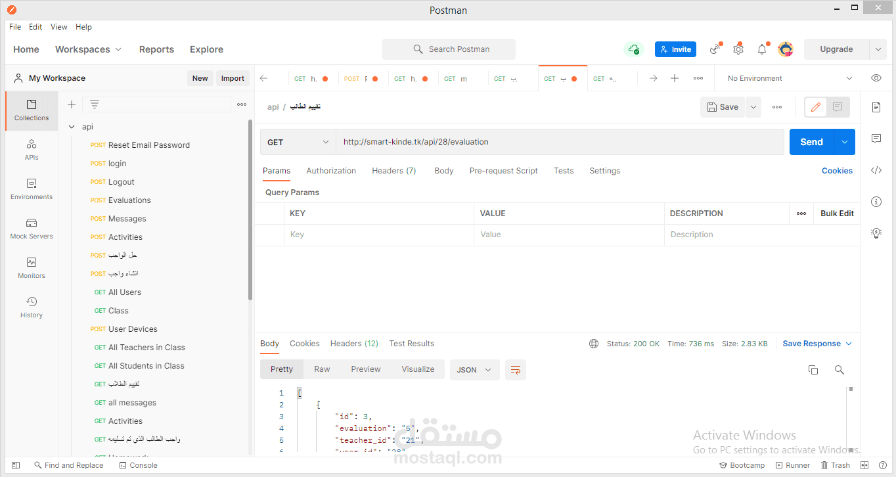
Task: Click the comment mode icon beside pencil
Action: [x=838, y=107]
